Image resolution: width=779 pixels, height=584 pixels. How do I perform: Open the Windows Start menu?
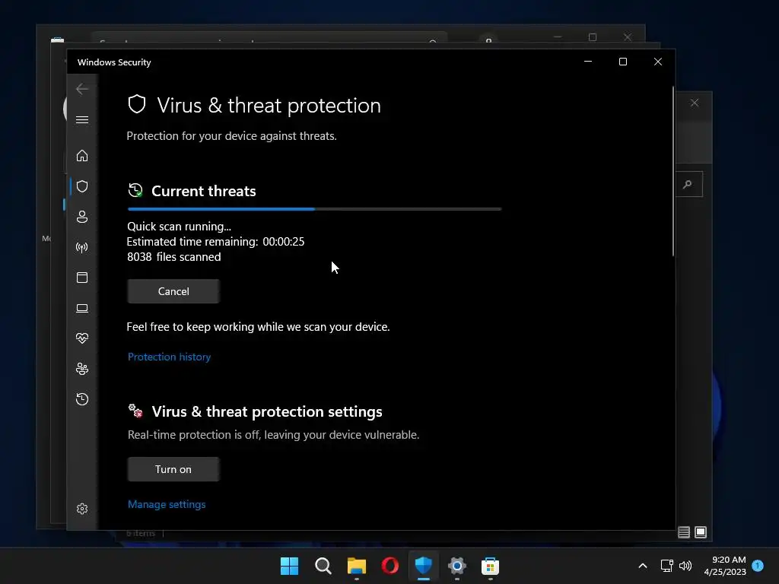coord(290,566)
